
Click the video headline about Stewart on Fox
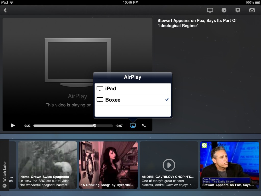pos(197,23)
